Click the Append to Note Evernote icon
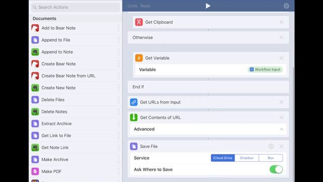This screenshot has height=182, width=323. [x=35, y=52]
